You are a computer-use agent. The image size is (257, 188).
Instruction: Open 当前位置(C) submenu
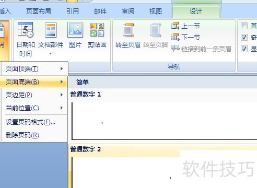click(34, 108)
